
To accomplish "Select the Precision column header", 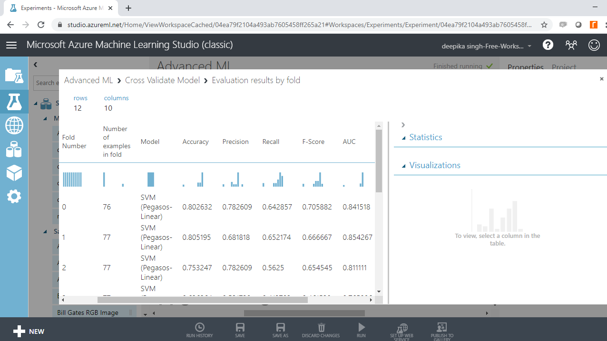I will click(x=235, y=142).
